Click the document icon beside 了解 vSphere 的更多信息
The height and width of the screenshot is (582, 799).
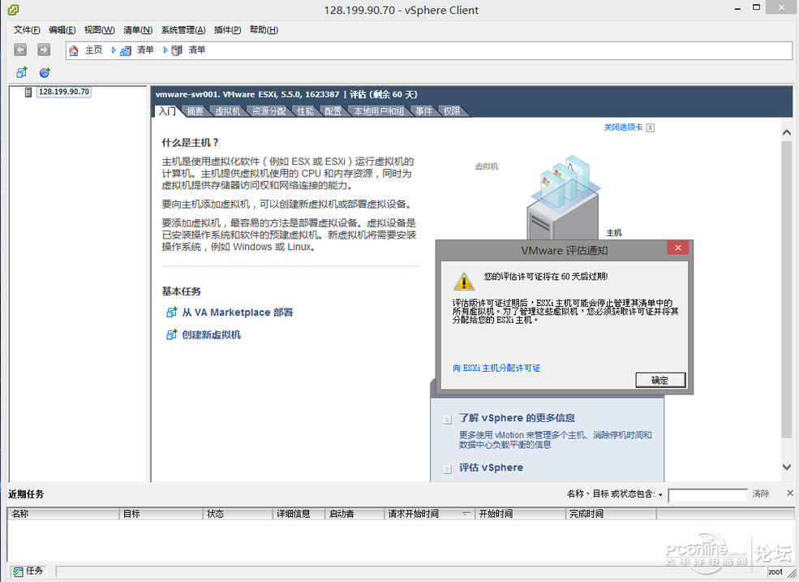448,420
